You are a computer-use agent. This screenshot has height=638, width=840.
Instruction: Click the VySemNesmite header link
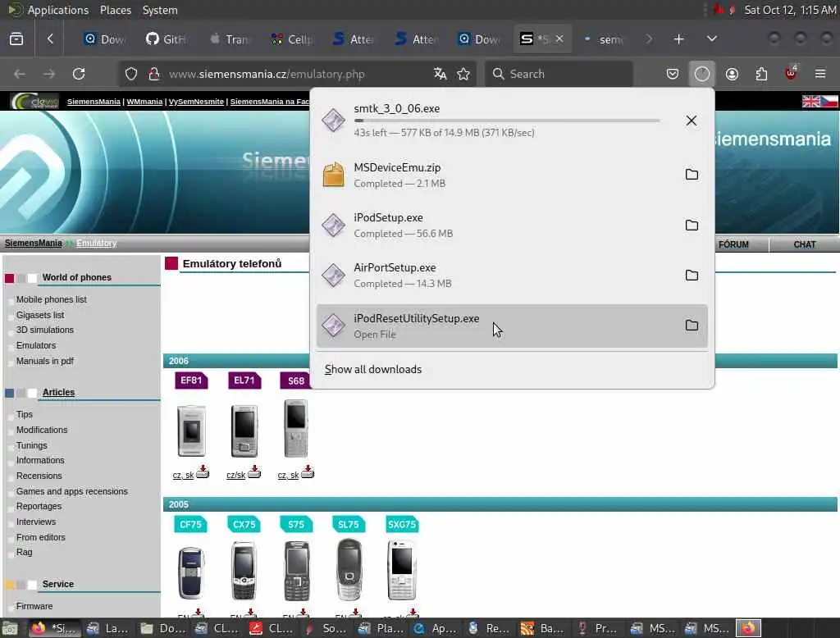coord(196,101)
